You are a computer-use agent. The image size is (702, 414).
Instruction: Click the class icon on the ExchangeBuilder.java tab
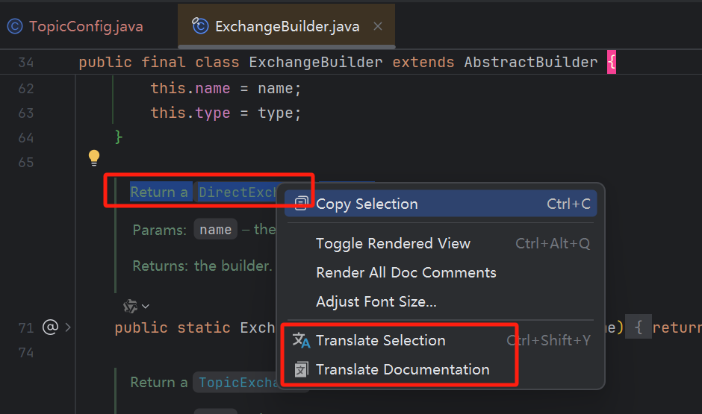point(200,27)
